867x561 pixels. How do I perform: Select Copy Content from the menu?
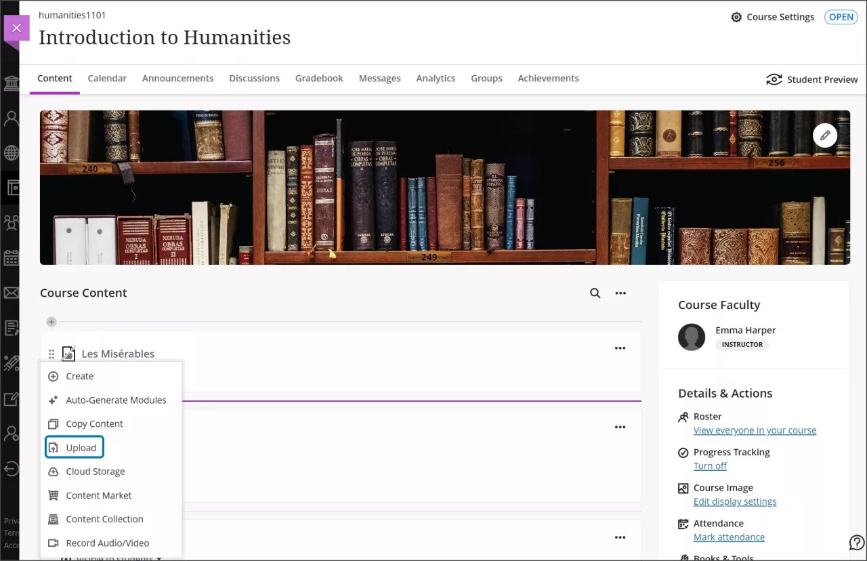pos(94,423)
